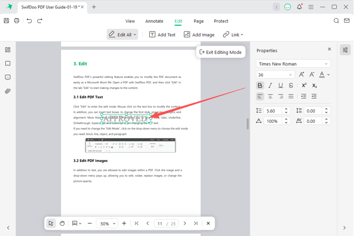
Task: Set justified text alignment
Action: pyautogui.click(x=291, y=97)
